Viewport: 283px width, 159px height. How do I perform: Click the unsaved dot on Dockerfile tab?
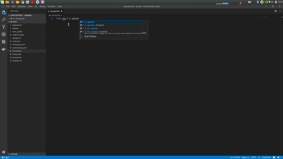pos(61,11)
